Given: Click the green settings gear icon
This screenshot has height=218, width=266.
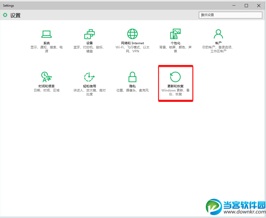Looking at the screenshot, I should click(5, 15).
